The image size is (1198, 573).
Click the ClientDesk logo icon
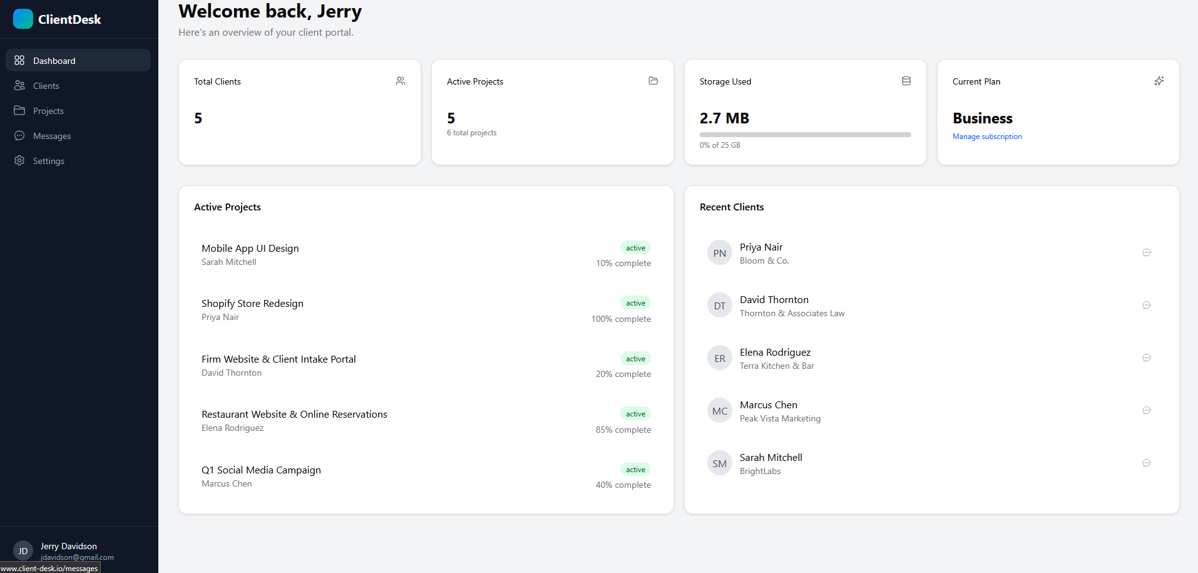pos(23,19)
